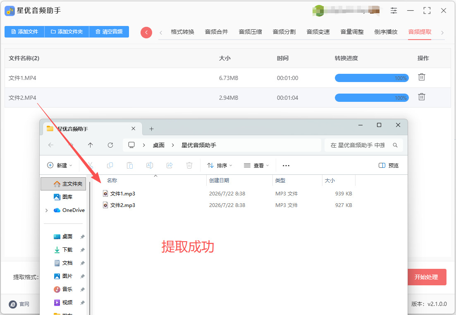
Task: Click the 文件1.MP4 progress bar
Action: pyautogui.click(x=372, y=78)
